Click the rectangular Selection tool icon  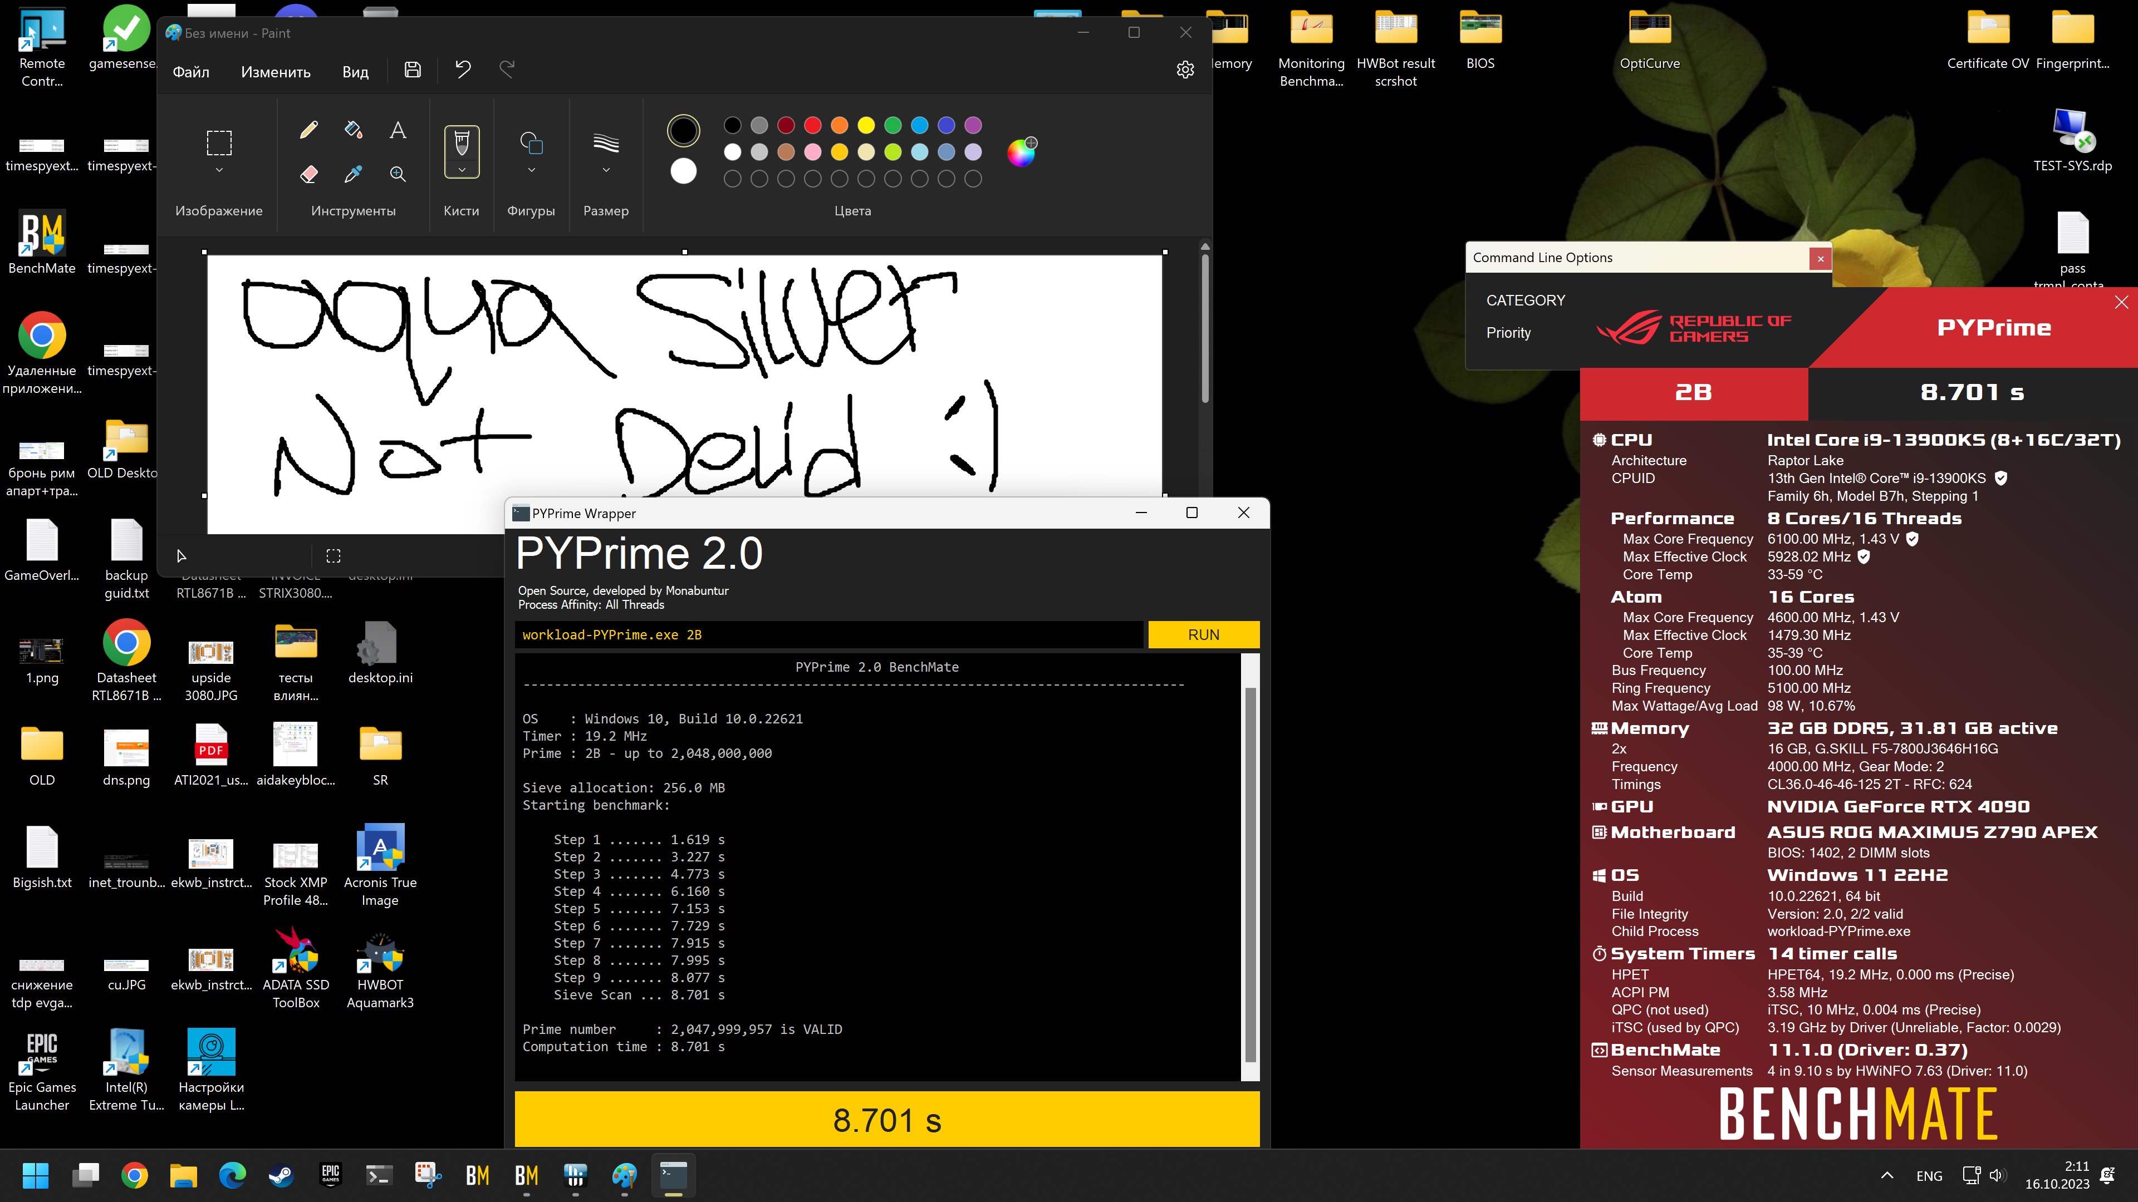click(x=219, y=142)
